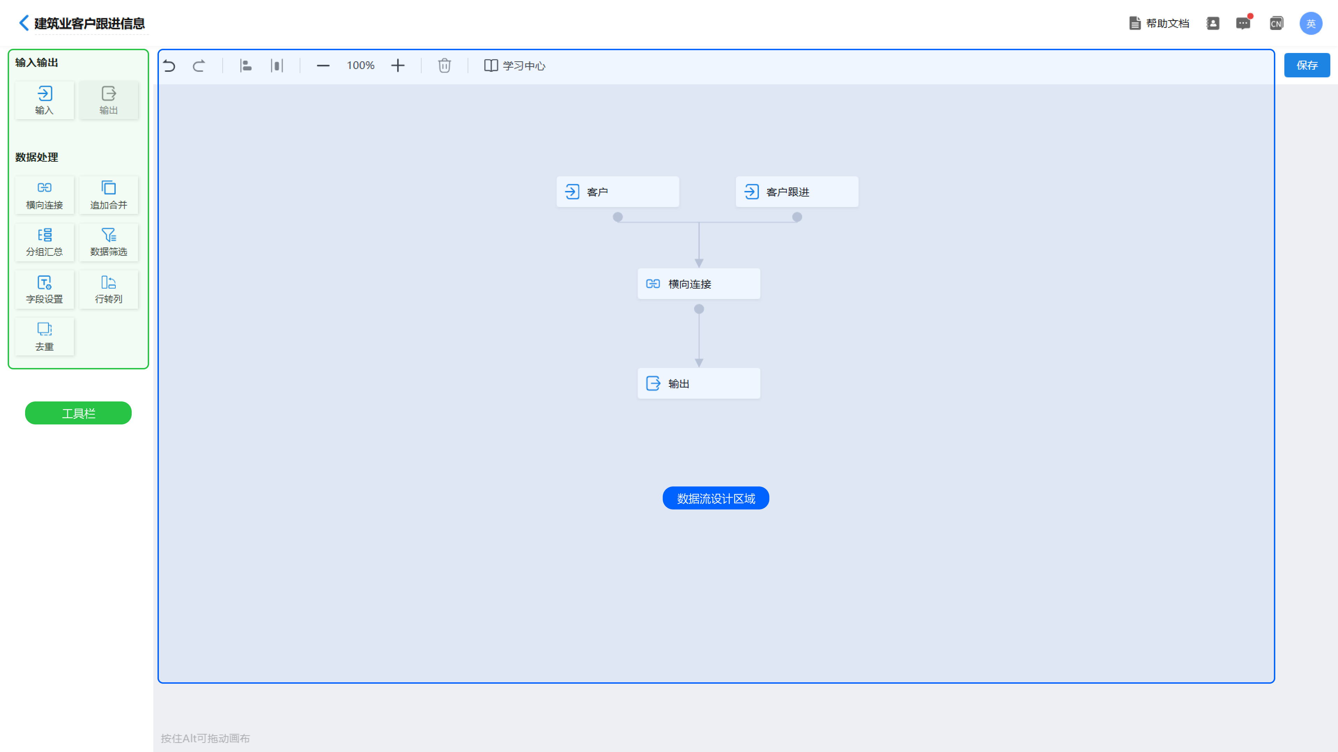Click output port under 横向连接 node

(x=699, y=309)
